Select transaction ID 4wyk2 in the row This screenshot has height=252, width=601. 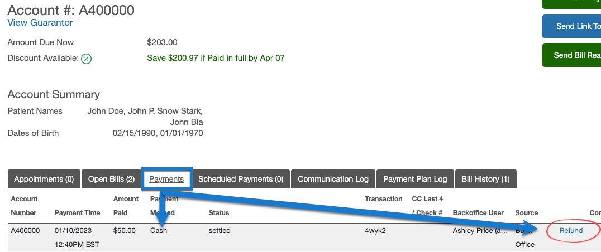(374, 231)
